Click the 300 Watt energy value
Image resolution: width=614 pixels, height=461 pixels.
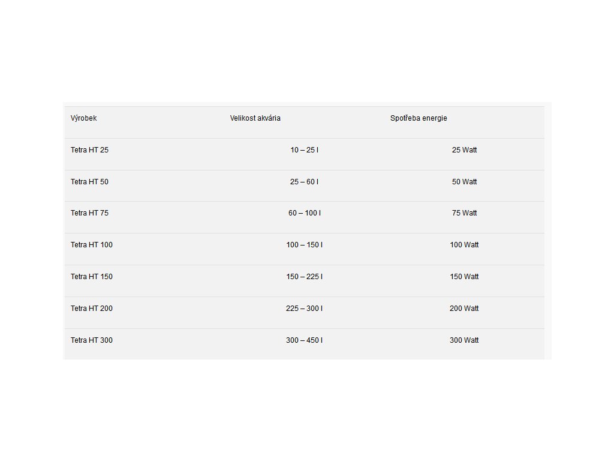465,340
